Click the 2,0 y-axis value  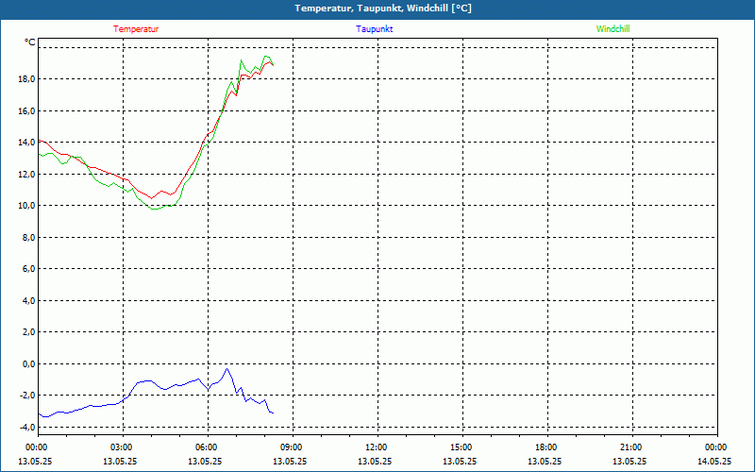[28, 332]
